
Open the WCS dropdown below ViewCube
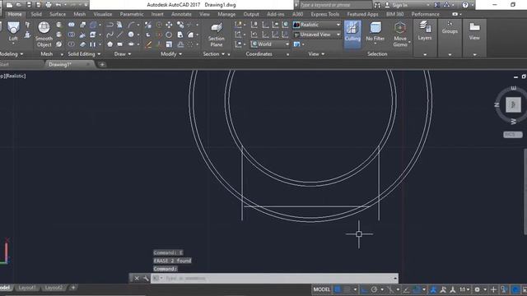pyautogui.click(x=512, y=135)
